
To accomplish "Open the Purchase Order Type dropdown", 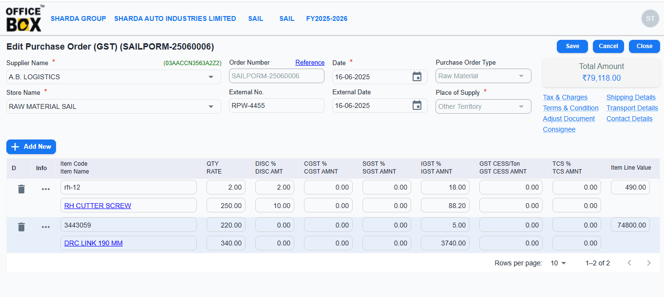I will (483, 76).
